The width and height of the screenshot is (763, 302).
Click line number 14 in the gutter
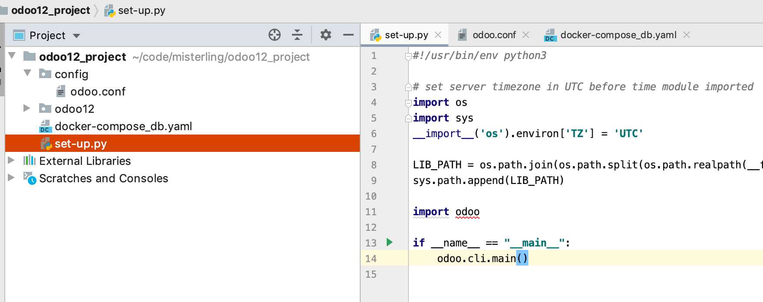click(371, 259)
